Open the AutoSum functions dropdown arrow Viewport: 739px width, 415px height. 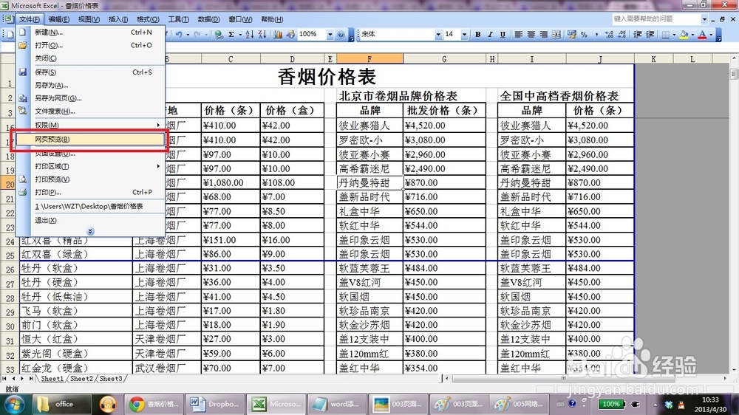(x=240, y=35)
